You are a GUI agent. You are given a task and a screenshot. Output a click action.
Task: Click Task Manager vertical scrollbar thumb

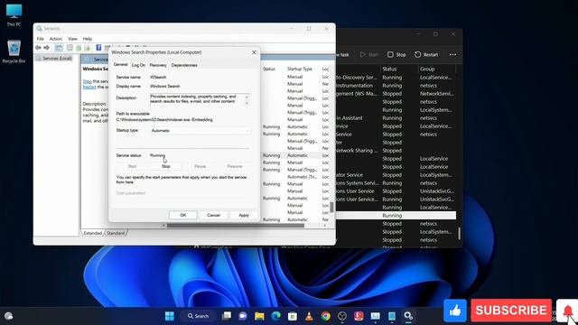459,233
